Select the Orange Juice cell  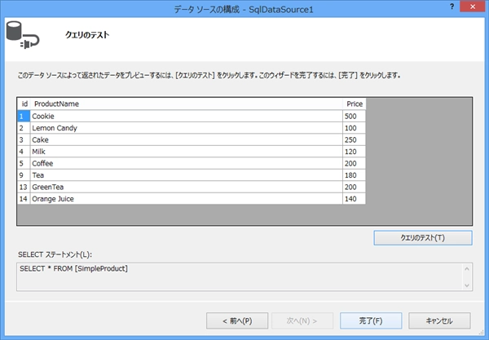click(x=187, y=199)
